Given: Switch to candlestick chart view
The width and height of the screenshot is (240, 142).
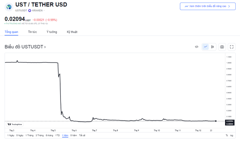Looking at the screenshot, I should pos(213,47).
